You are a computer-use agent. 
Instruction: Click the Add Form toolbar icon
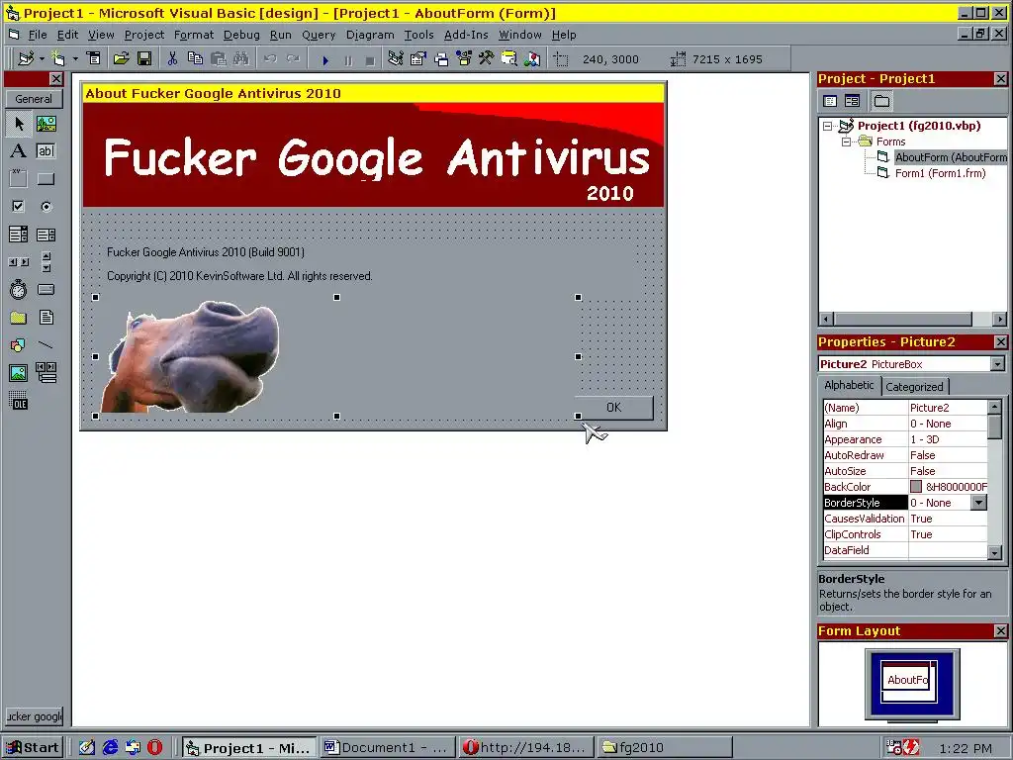(59, 58)
